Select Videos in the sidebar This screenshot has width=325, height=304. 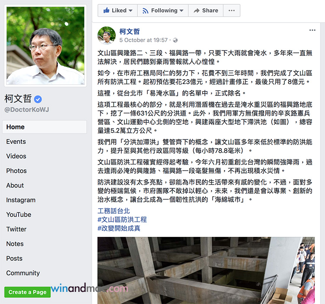click(x=16, y=156)
